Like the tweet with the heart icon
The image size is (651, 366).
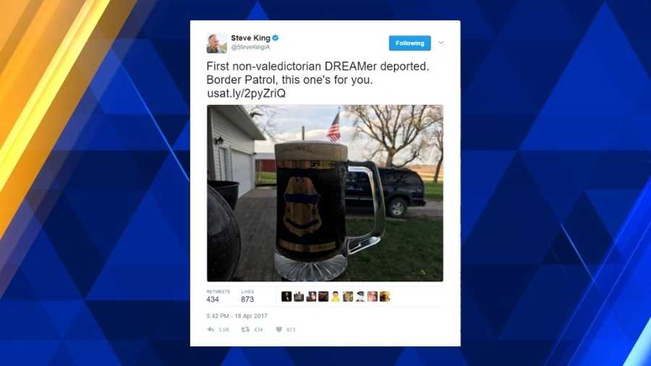[x=279, y=330]
